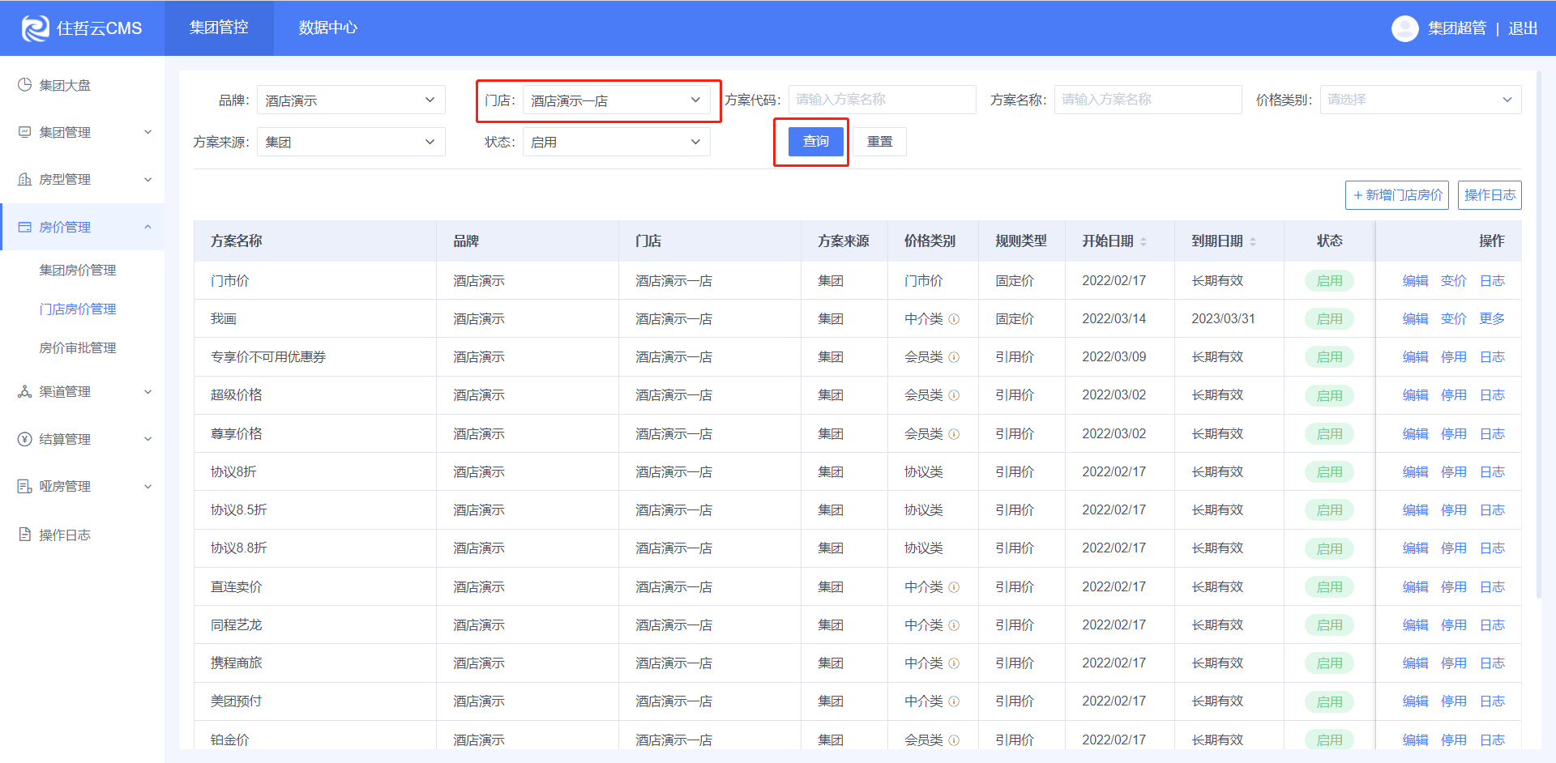Click info icon beside 中介类 in 同程艺龙 row
This screenshot has height=763, width=1556.
click(954, 625)
